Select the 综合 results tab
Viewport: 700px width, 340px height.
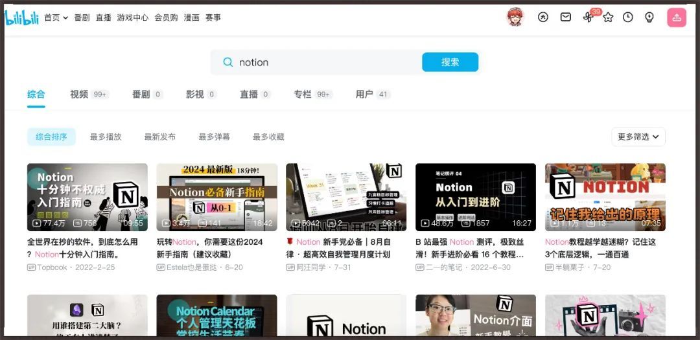click(36, 95)
